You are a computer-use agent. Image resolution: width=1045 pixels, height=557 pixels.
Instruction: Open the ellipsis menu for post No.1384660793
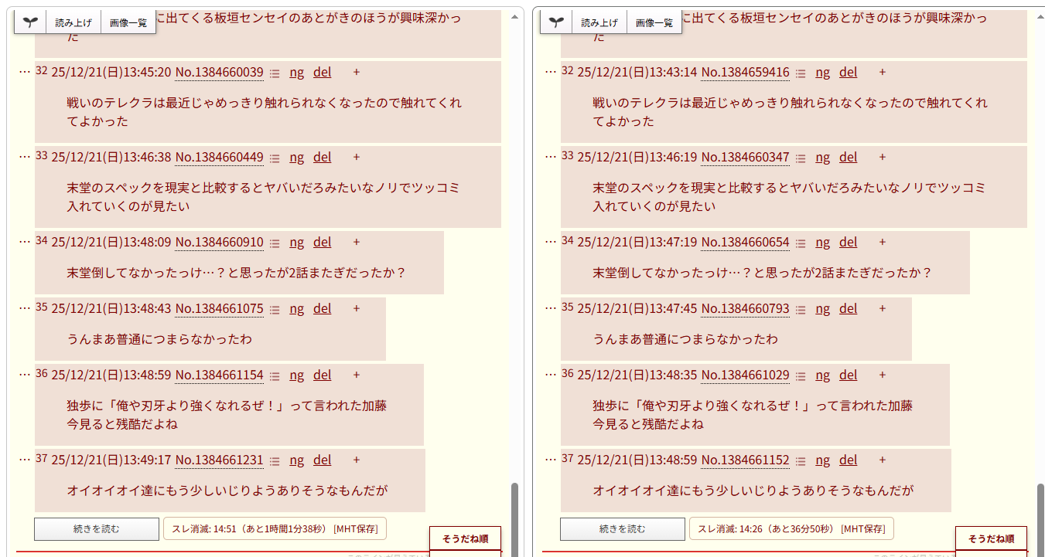pyautogui.click(x=551, y=307)
